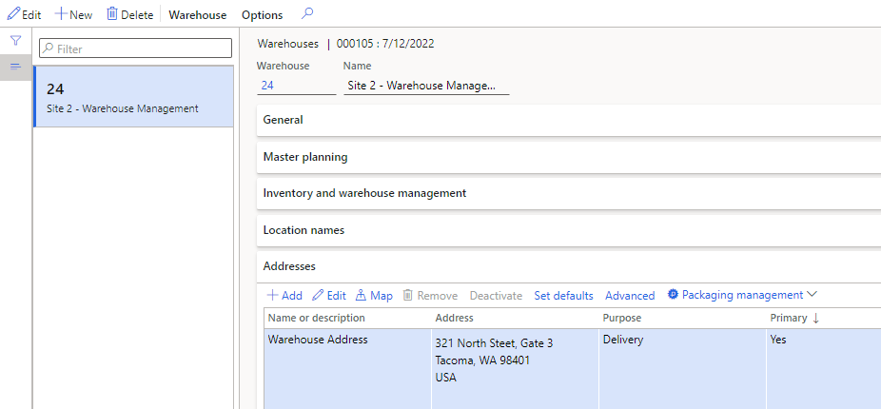Open the Warehouse menu tab

pos(198,15)
